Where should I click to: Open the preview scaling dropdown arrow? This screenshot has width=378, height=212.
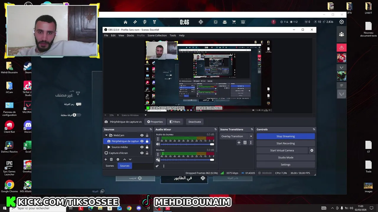tap(145, 115)
